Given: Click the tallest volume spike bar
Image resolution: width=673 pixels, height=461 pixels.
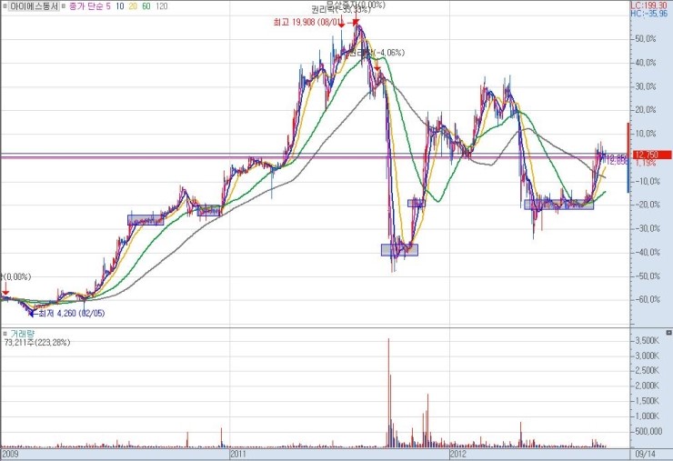Looking at the screenshot, I should click(388, 391).
